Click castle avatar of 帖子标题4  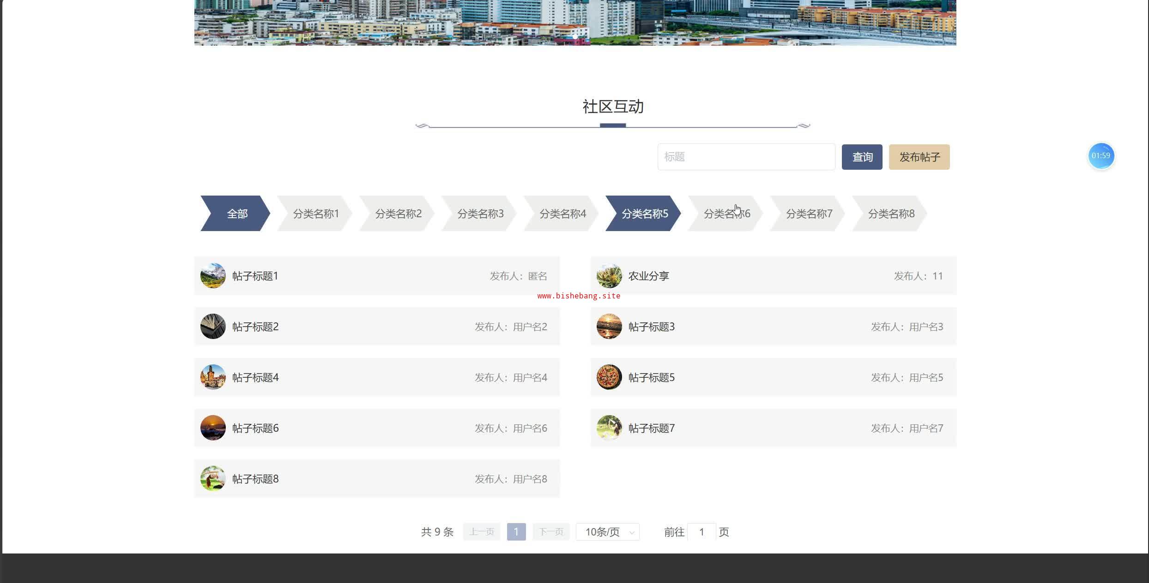[x=213, y=377]
